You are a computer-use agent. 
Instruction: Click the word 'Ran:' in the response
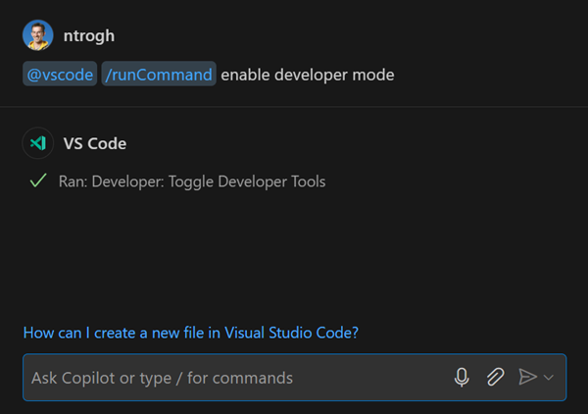click(73, 181)
